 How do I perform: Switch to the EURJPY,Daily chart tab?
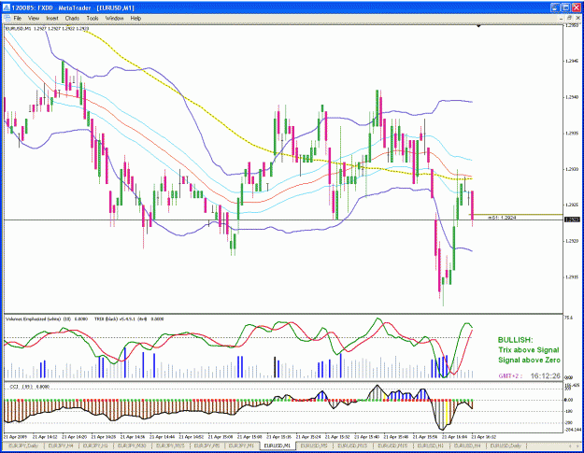[x=23, y=446]
